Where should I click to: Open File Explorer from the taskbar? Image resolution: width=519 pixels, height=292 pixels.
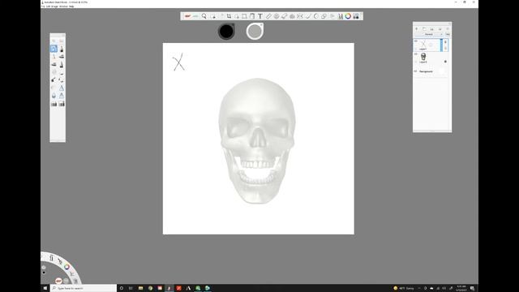(x=140, y=289)
